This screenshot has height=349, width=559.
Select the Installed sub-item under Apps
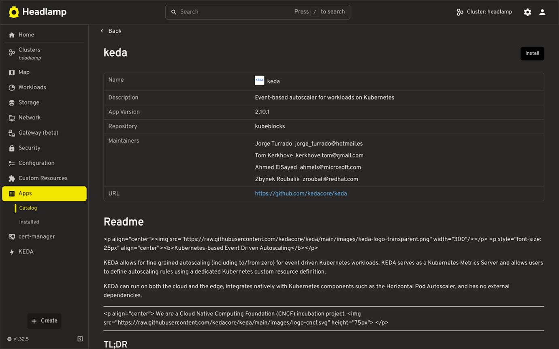(29, 222)
